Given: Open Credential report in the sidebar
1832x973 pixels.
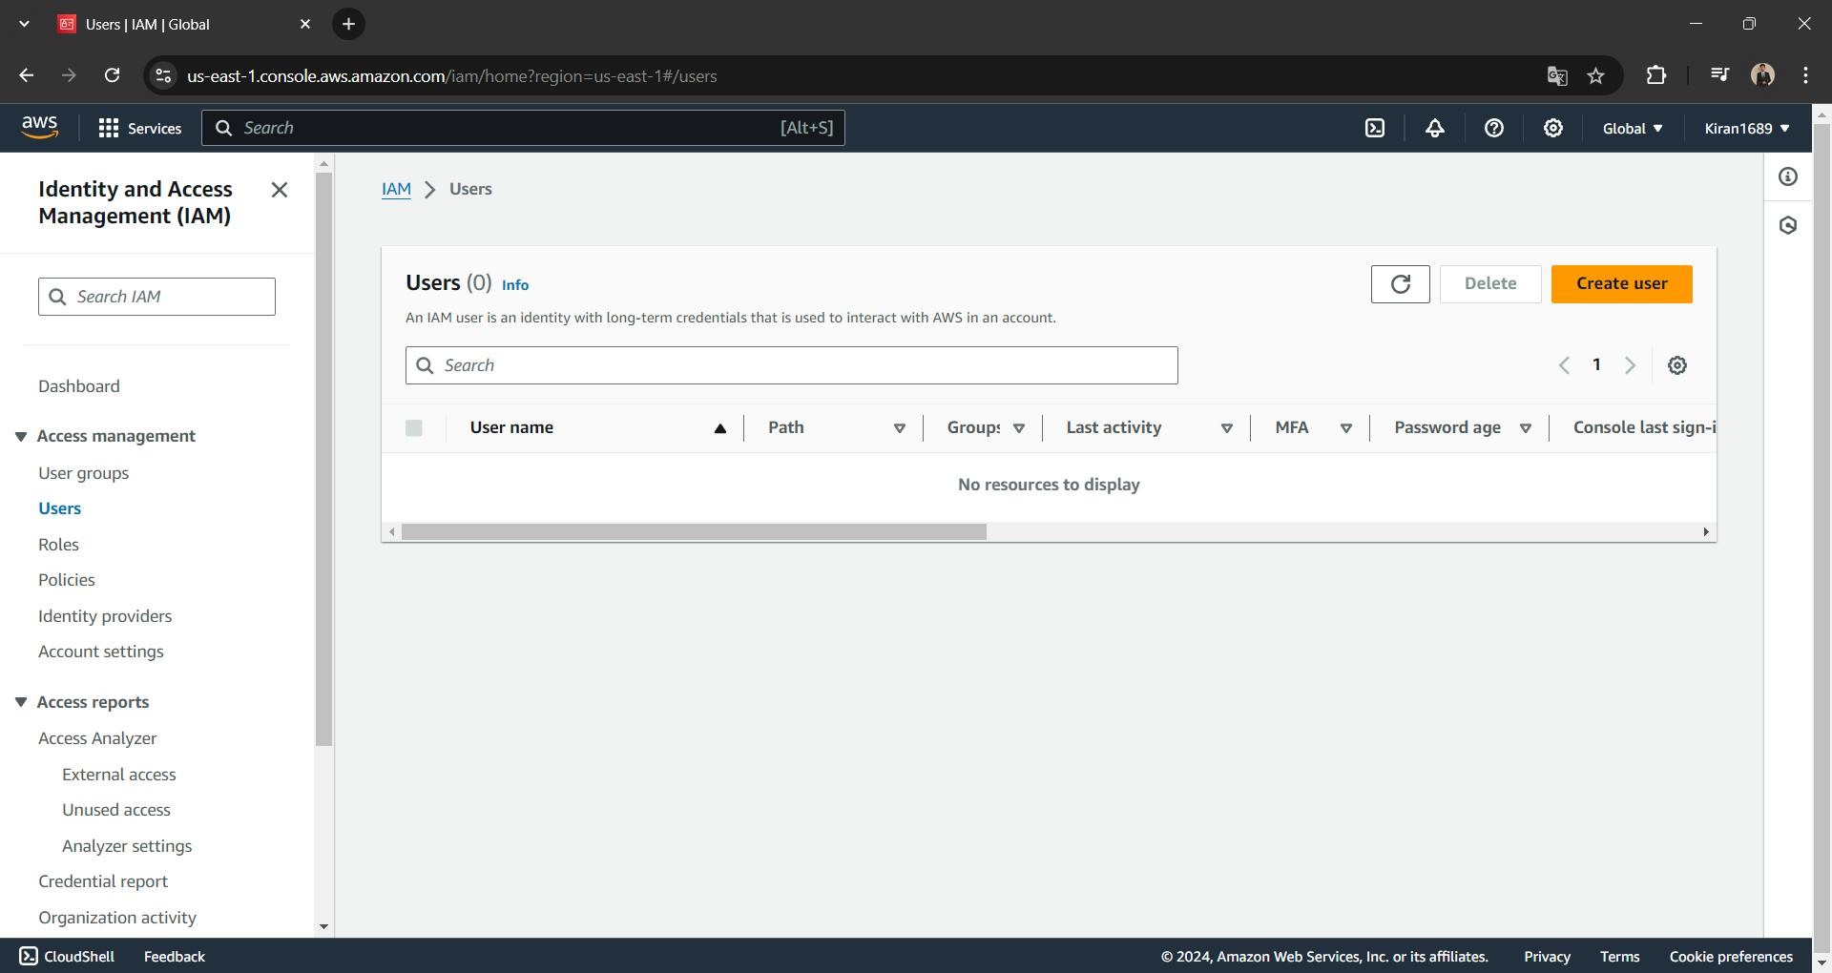Looking at the screenshot, I should (103, 881).
